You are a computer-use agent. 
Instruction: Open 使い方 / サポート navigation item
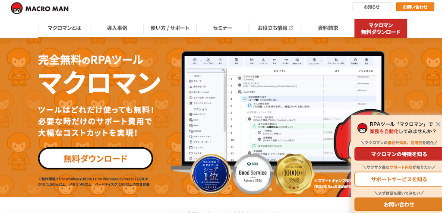pos(170,28)
